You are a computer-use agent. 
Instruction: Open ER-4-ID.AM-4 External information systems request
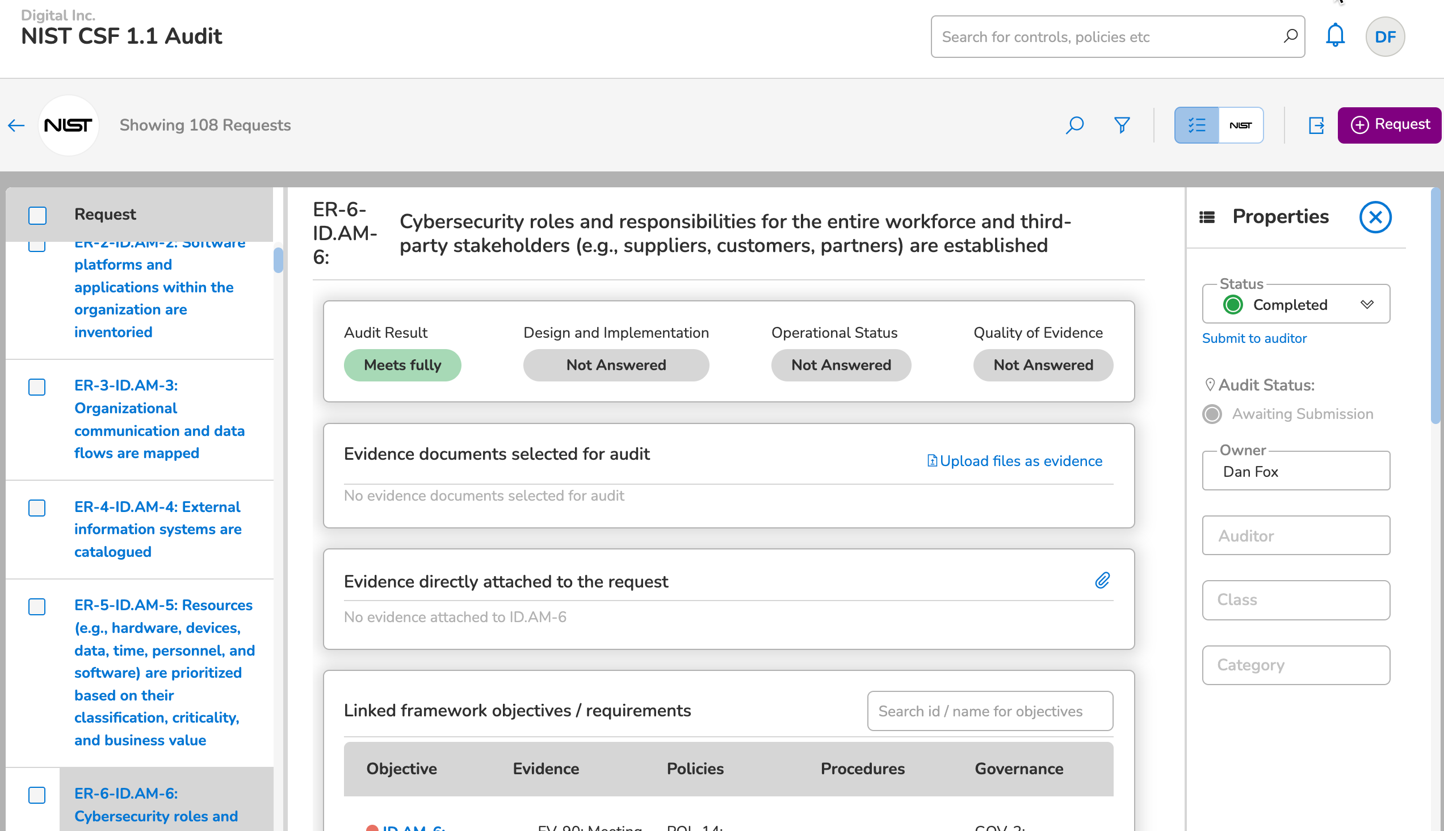158,529
